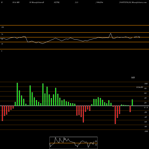Click the last green MR bar

pyautogui.click(x=132, y=103)
